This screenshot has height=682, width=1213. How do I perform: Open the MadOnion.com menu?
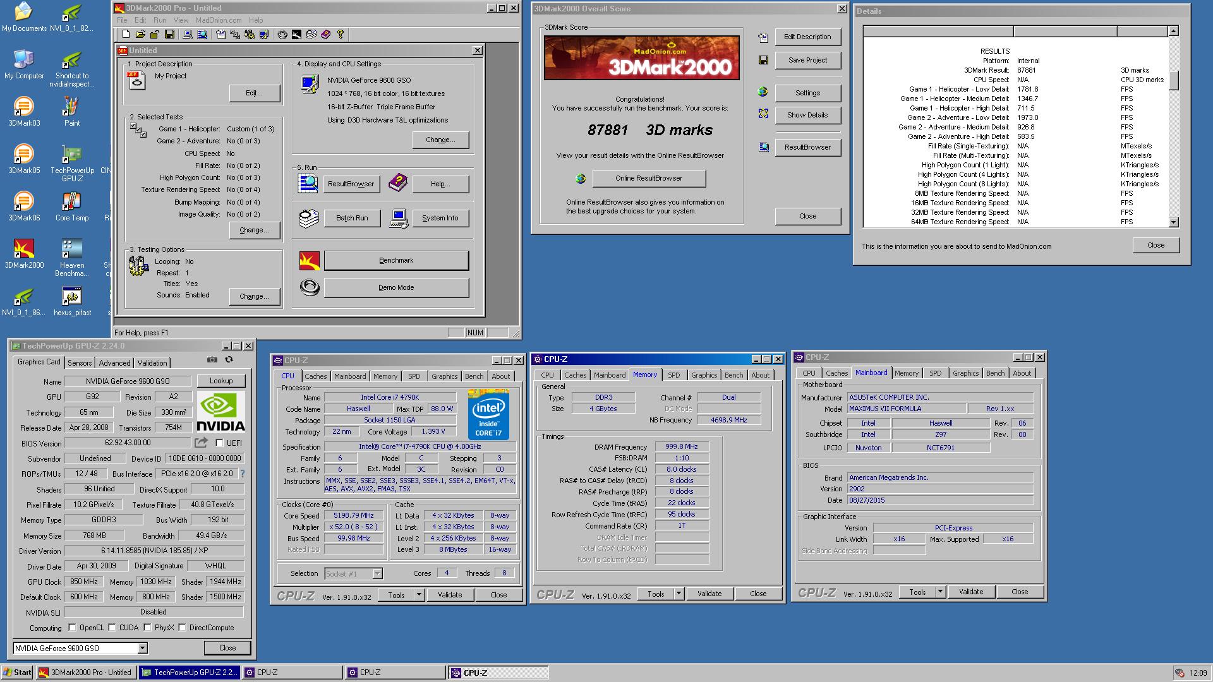(219, 20)
